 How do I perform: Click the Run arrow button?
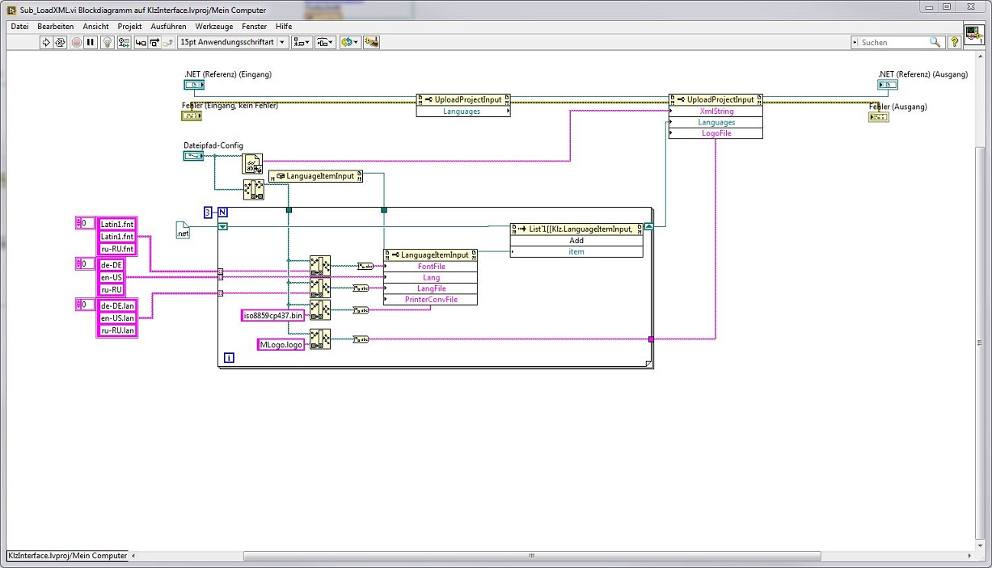47,42
